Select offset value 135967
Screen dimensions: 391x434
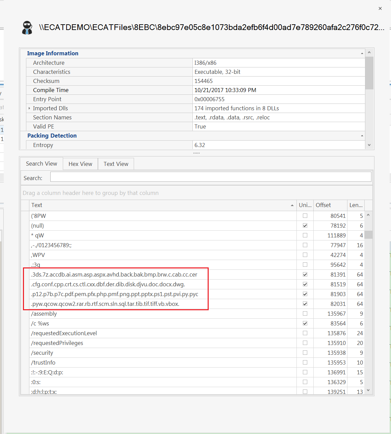pos(337,314)
